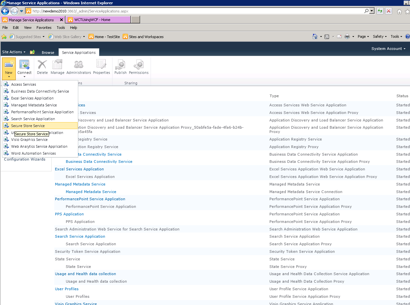Viewport: 410px width, 305px height.
Task: Click the RSS feeds icon
Action: point(327,36)
